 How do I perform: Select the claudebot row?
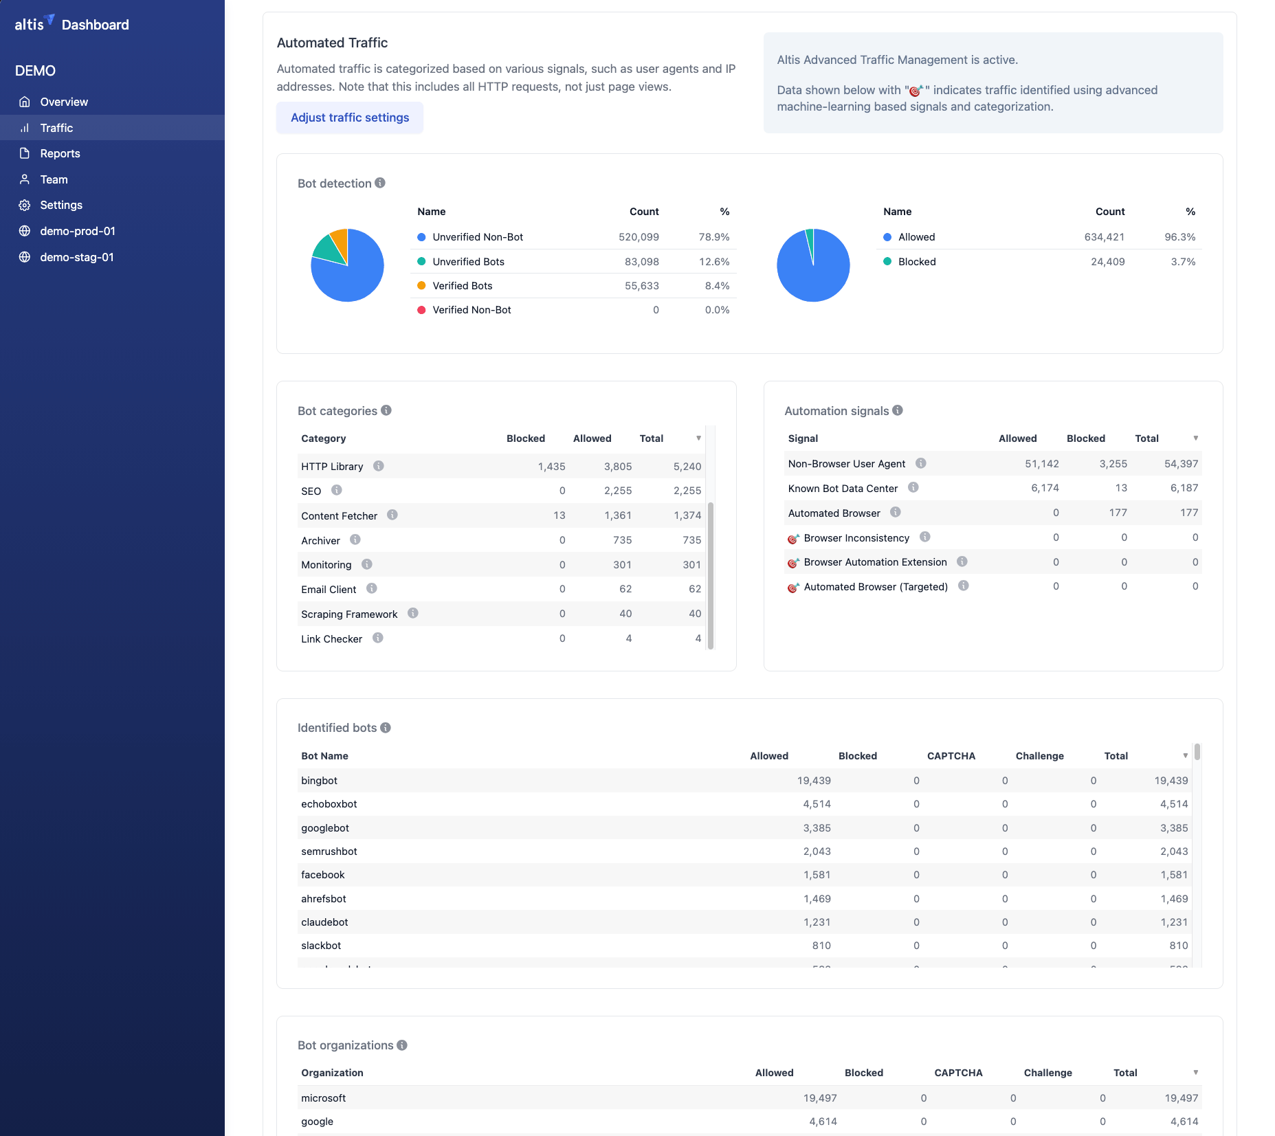pos(744,922)
